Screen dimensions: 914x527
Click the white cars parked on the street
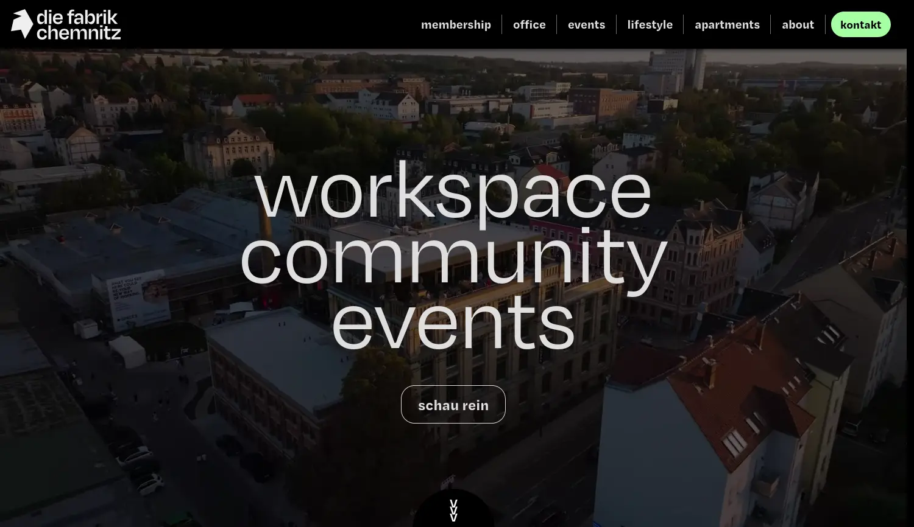tap(141, 469)
